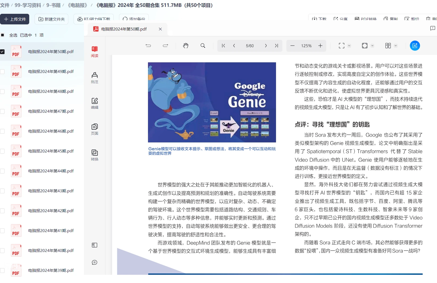Click the 新建文件夹 new folder button
The image size is (437, 283).
[52, 19]
